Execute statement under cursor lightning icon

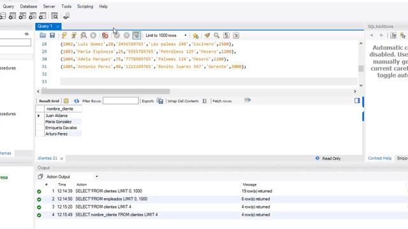[x=74, y=36]
